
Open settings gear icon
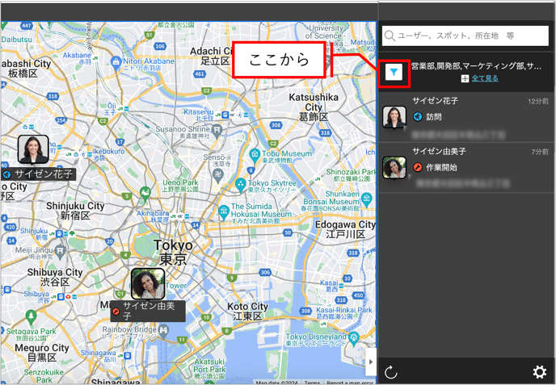point(539,372)
